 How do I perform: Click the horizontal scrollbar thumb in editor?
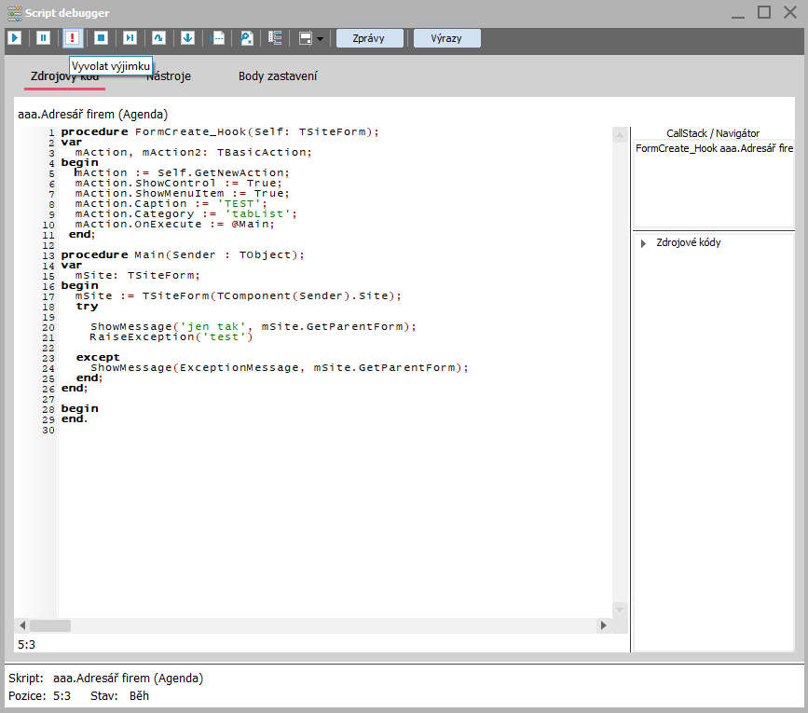pos(50,626)
